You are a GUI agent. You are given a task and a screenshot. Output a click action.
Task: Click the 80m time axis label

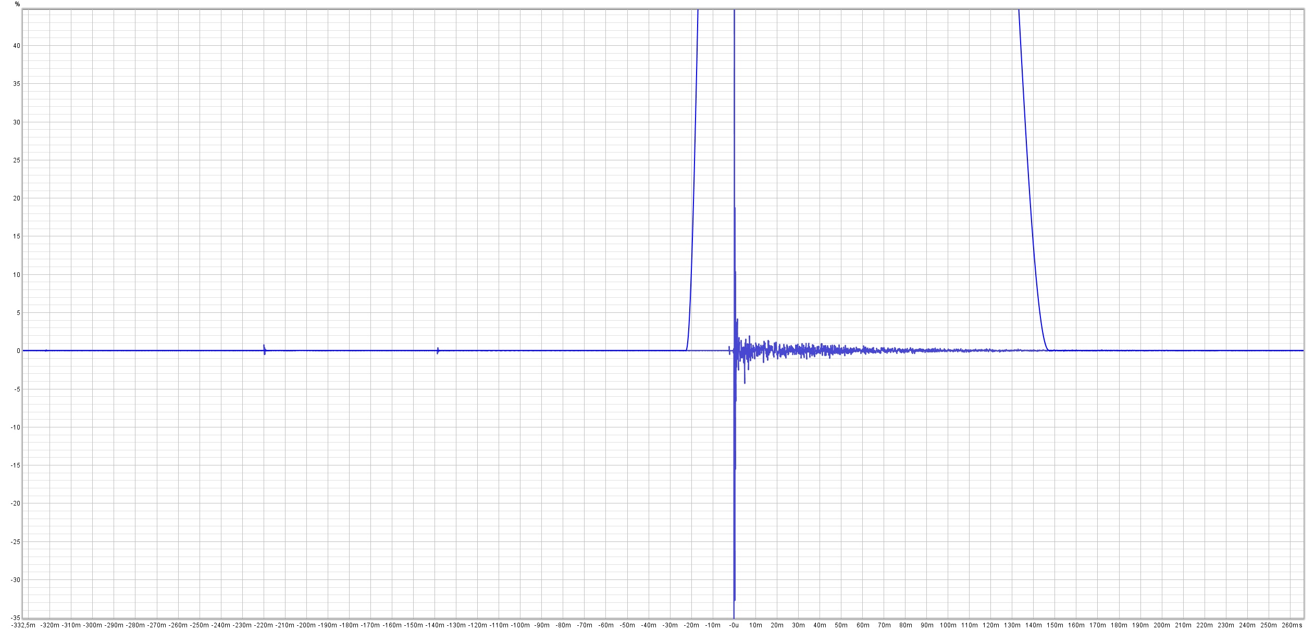click(905, 625)
